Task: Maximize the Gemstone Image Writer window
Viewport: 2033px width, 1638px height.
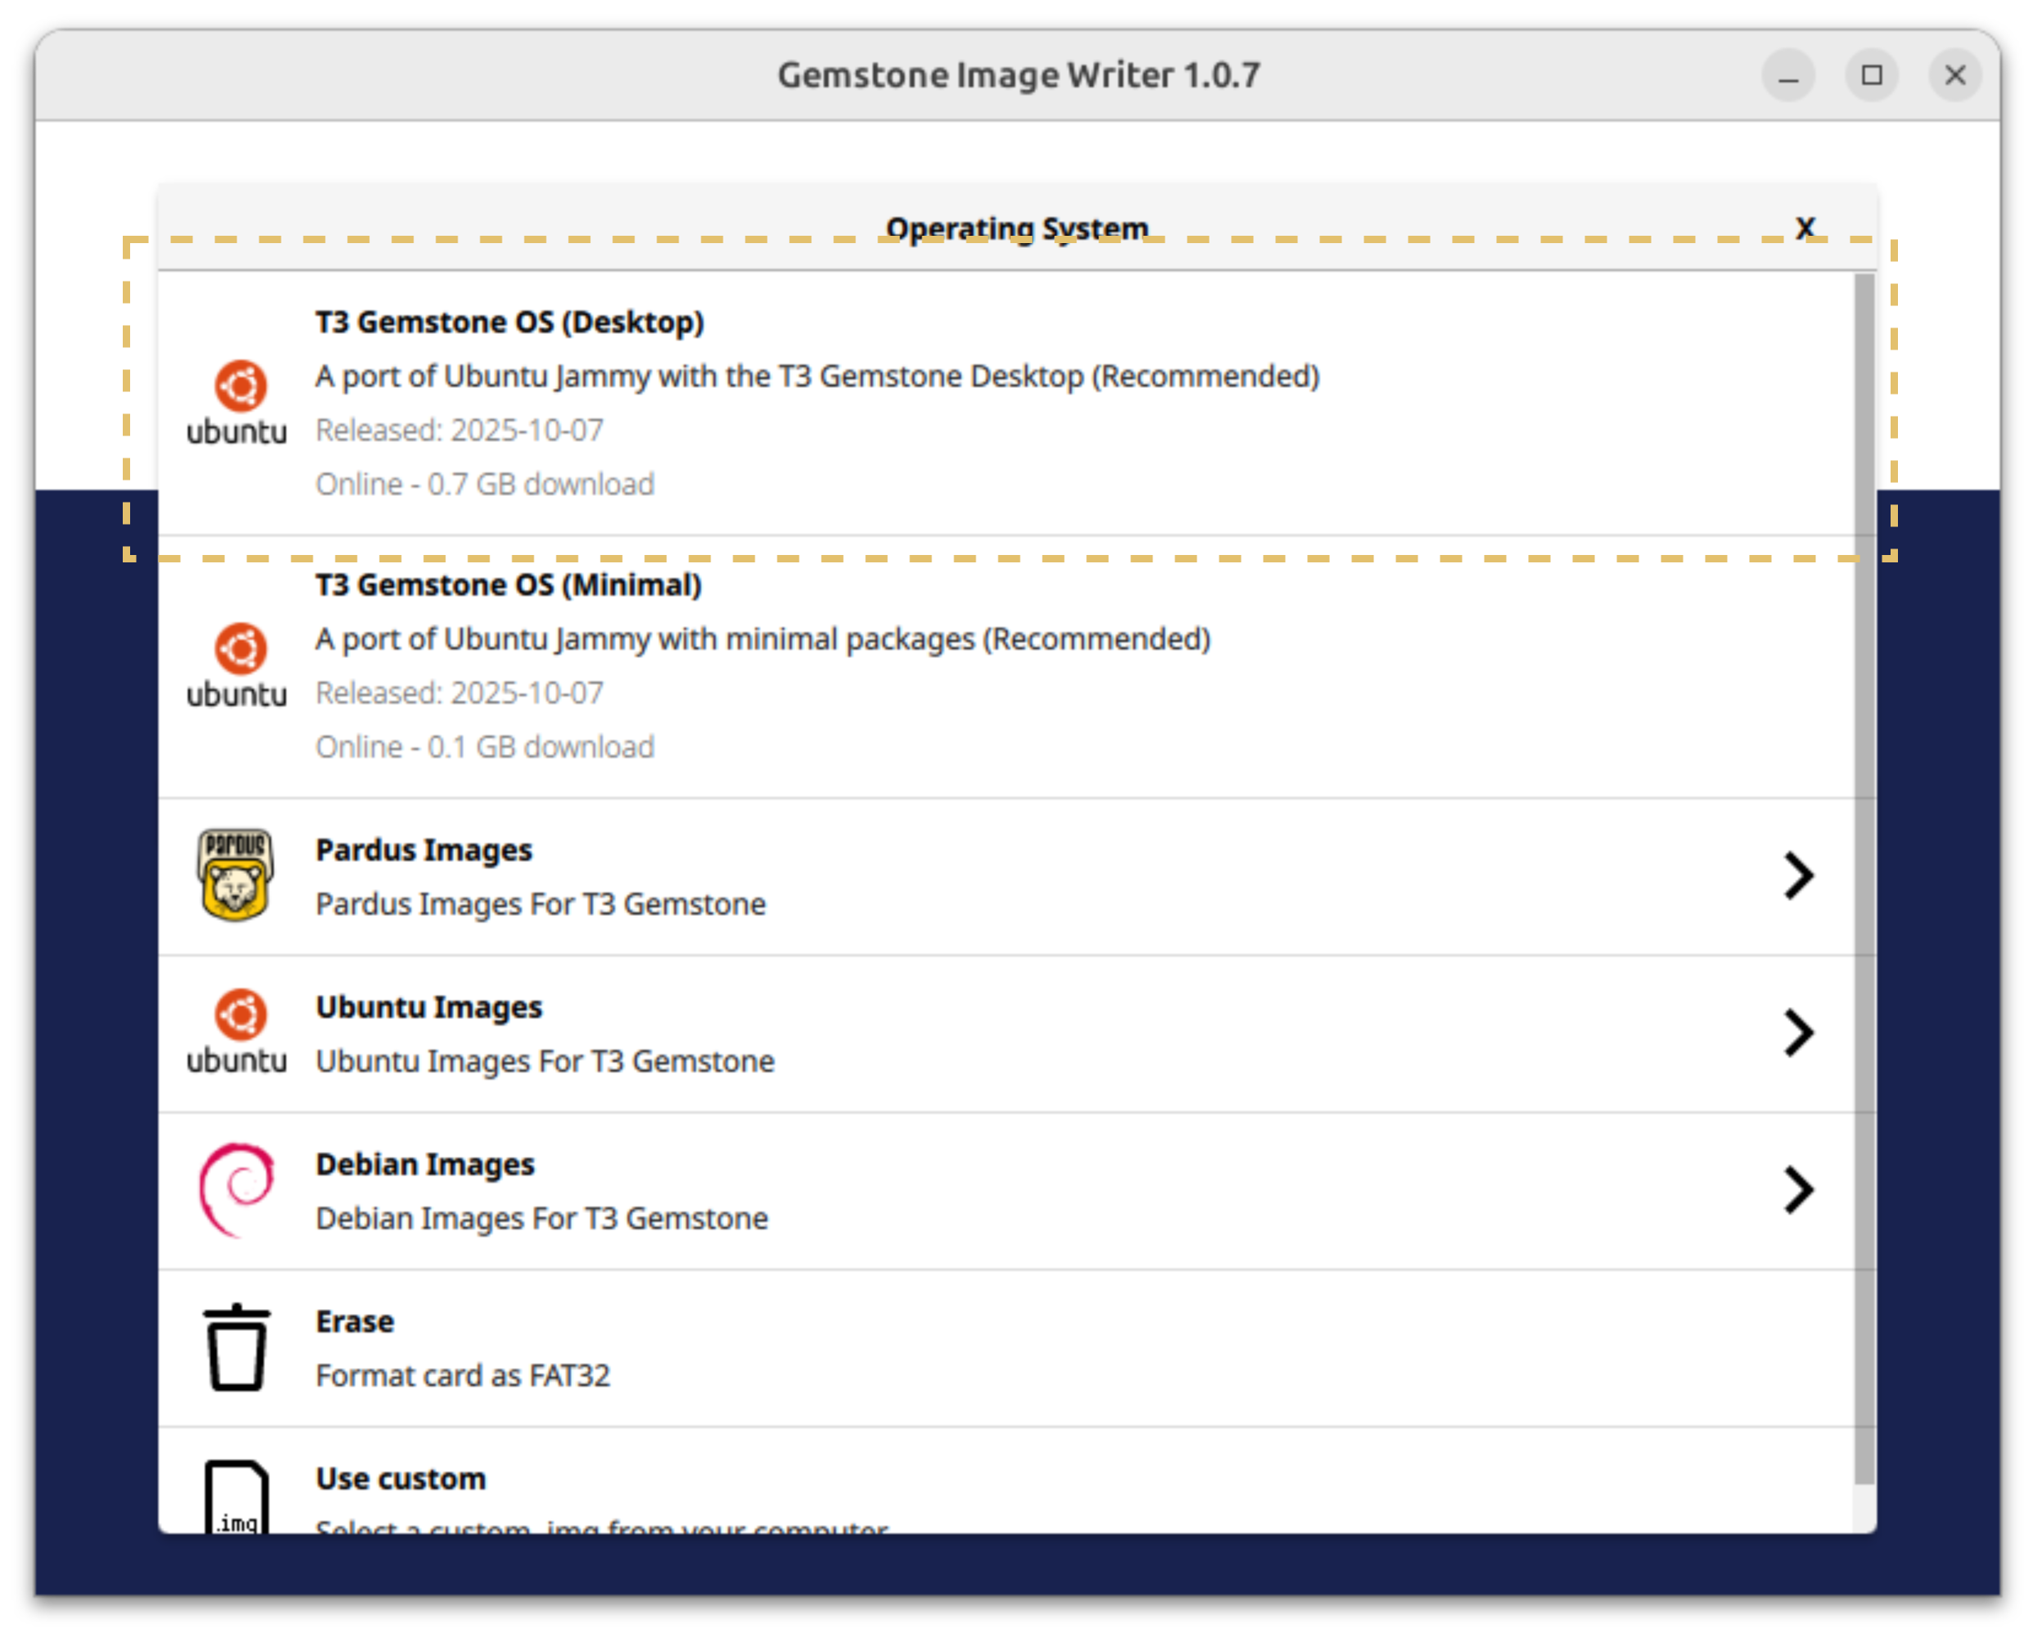Action: [x=1872, y=74]
